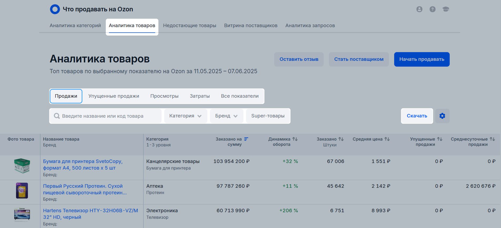
Task: Sort by Динамика оборота arrows
Action: coord(295,139)
